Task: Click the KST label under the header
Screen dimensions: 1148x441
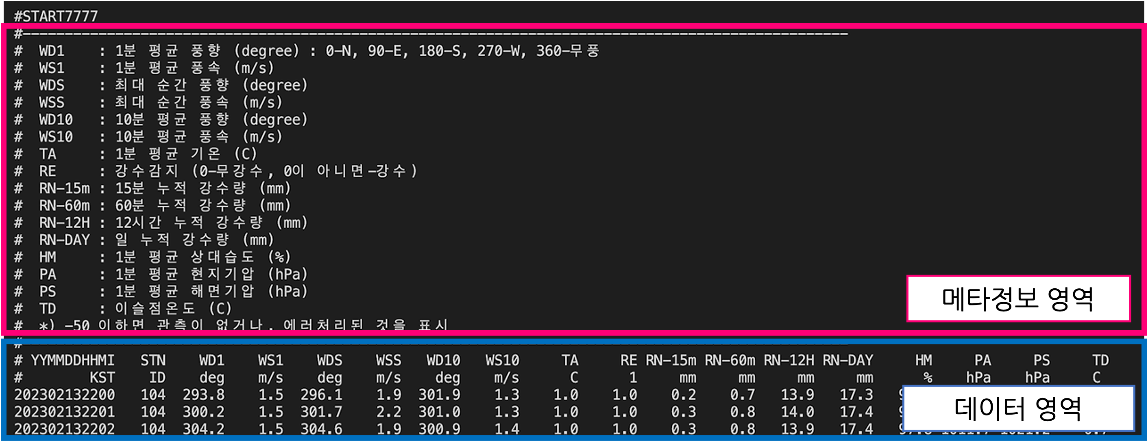Action: point(102,377)
